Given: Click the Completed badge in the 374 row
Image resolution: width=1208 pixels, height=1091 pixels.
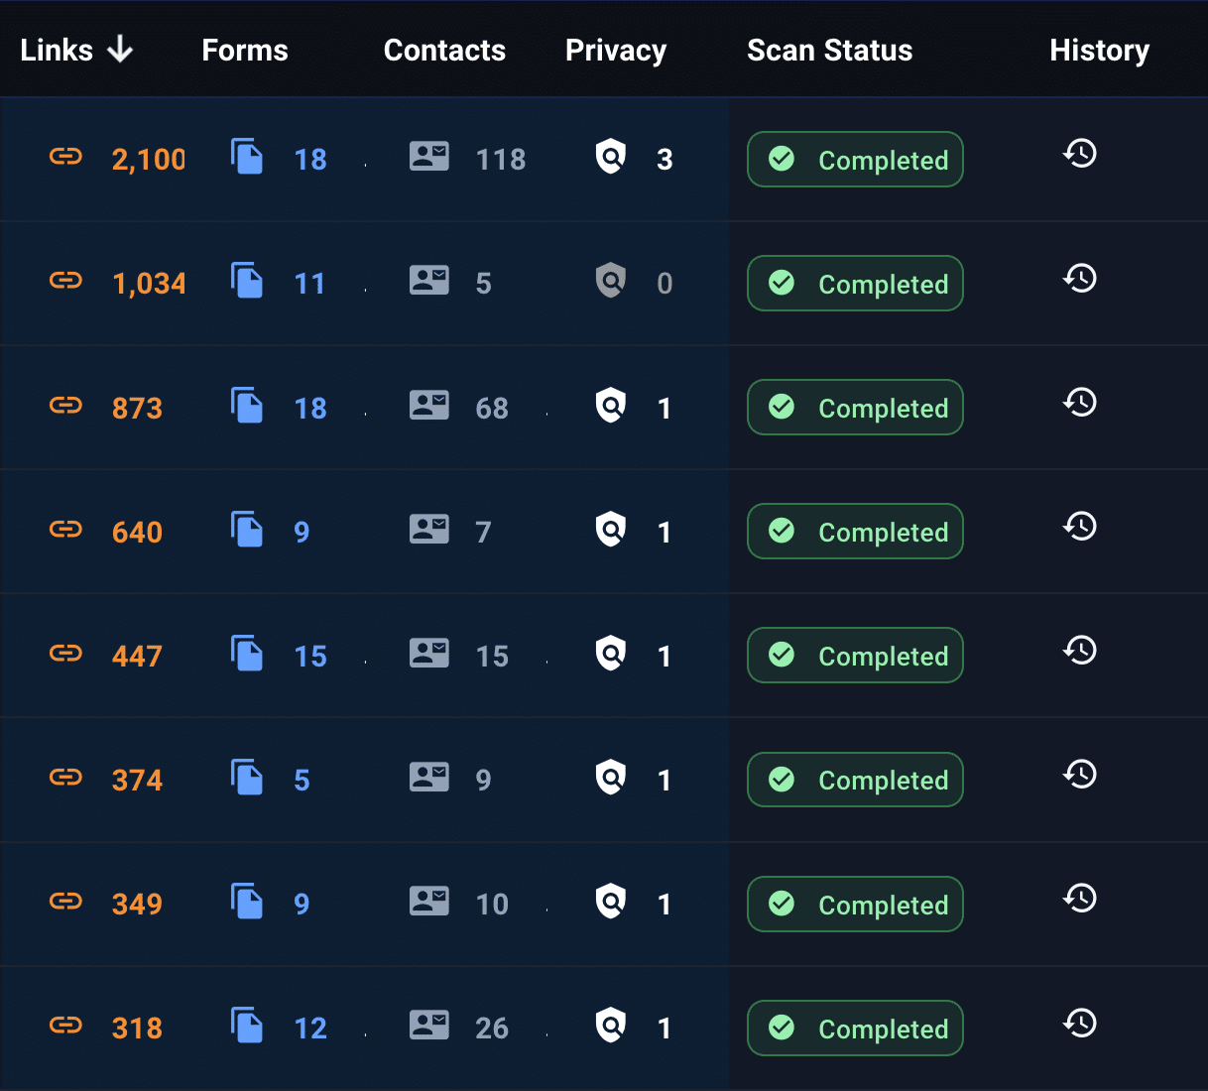Looking at the screenshot, I should pos(855,780).
